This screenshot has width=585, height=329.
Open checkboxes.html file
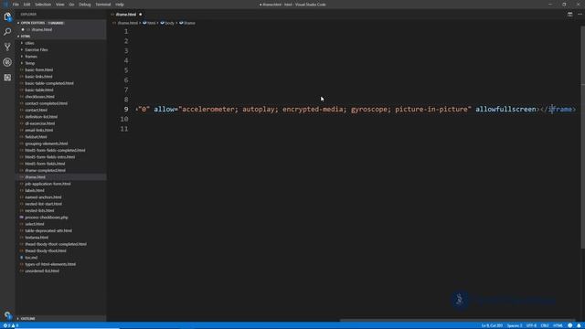[39, 97]
